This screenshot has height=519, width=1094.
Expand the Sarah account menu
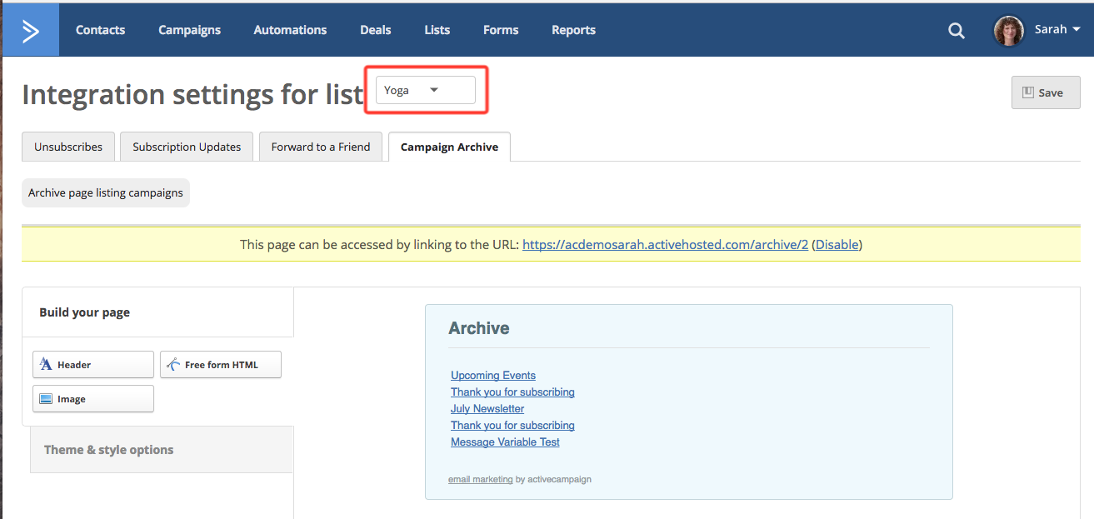coord(1057,29)
